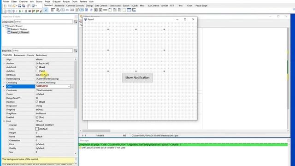
Task: Pick TRadioButton component from palette
Action: [x=91, y=10]
